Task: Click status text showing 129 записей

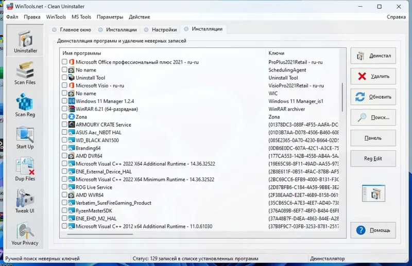Action: tap(195, 259)
